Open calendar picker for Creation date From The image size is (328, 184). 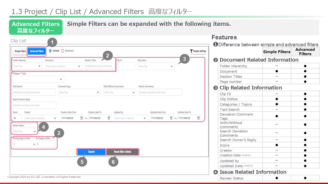coord(81,118)
